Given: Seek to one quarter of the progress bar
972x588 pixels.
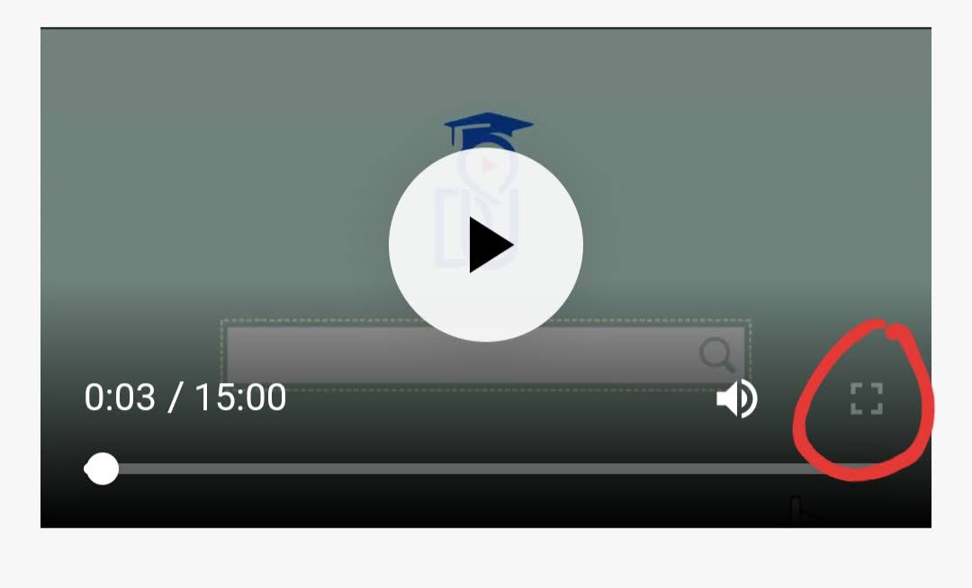Looking at the screenshot, I should 285,468.
